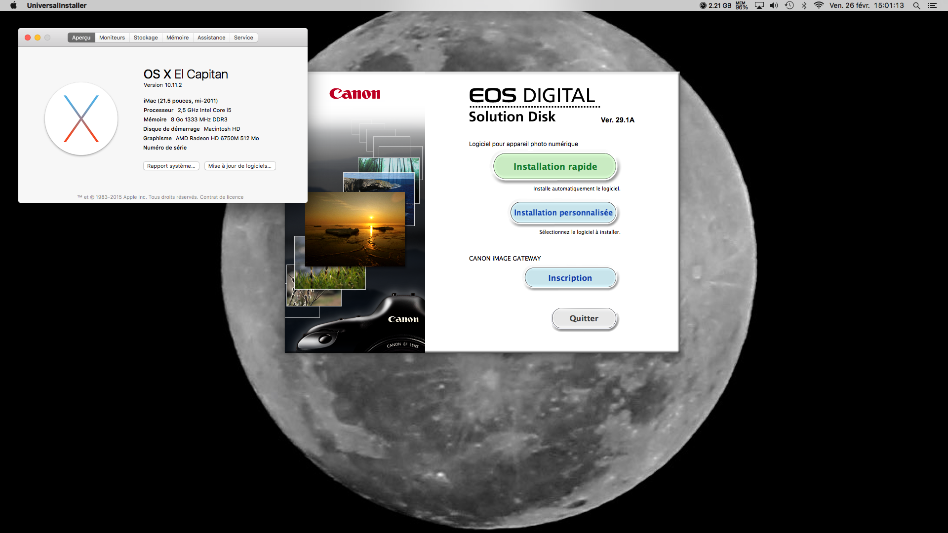Click the Version 10.11.2 text
This screenshot has width=948, height=533.
point(162,85)
